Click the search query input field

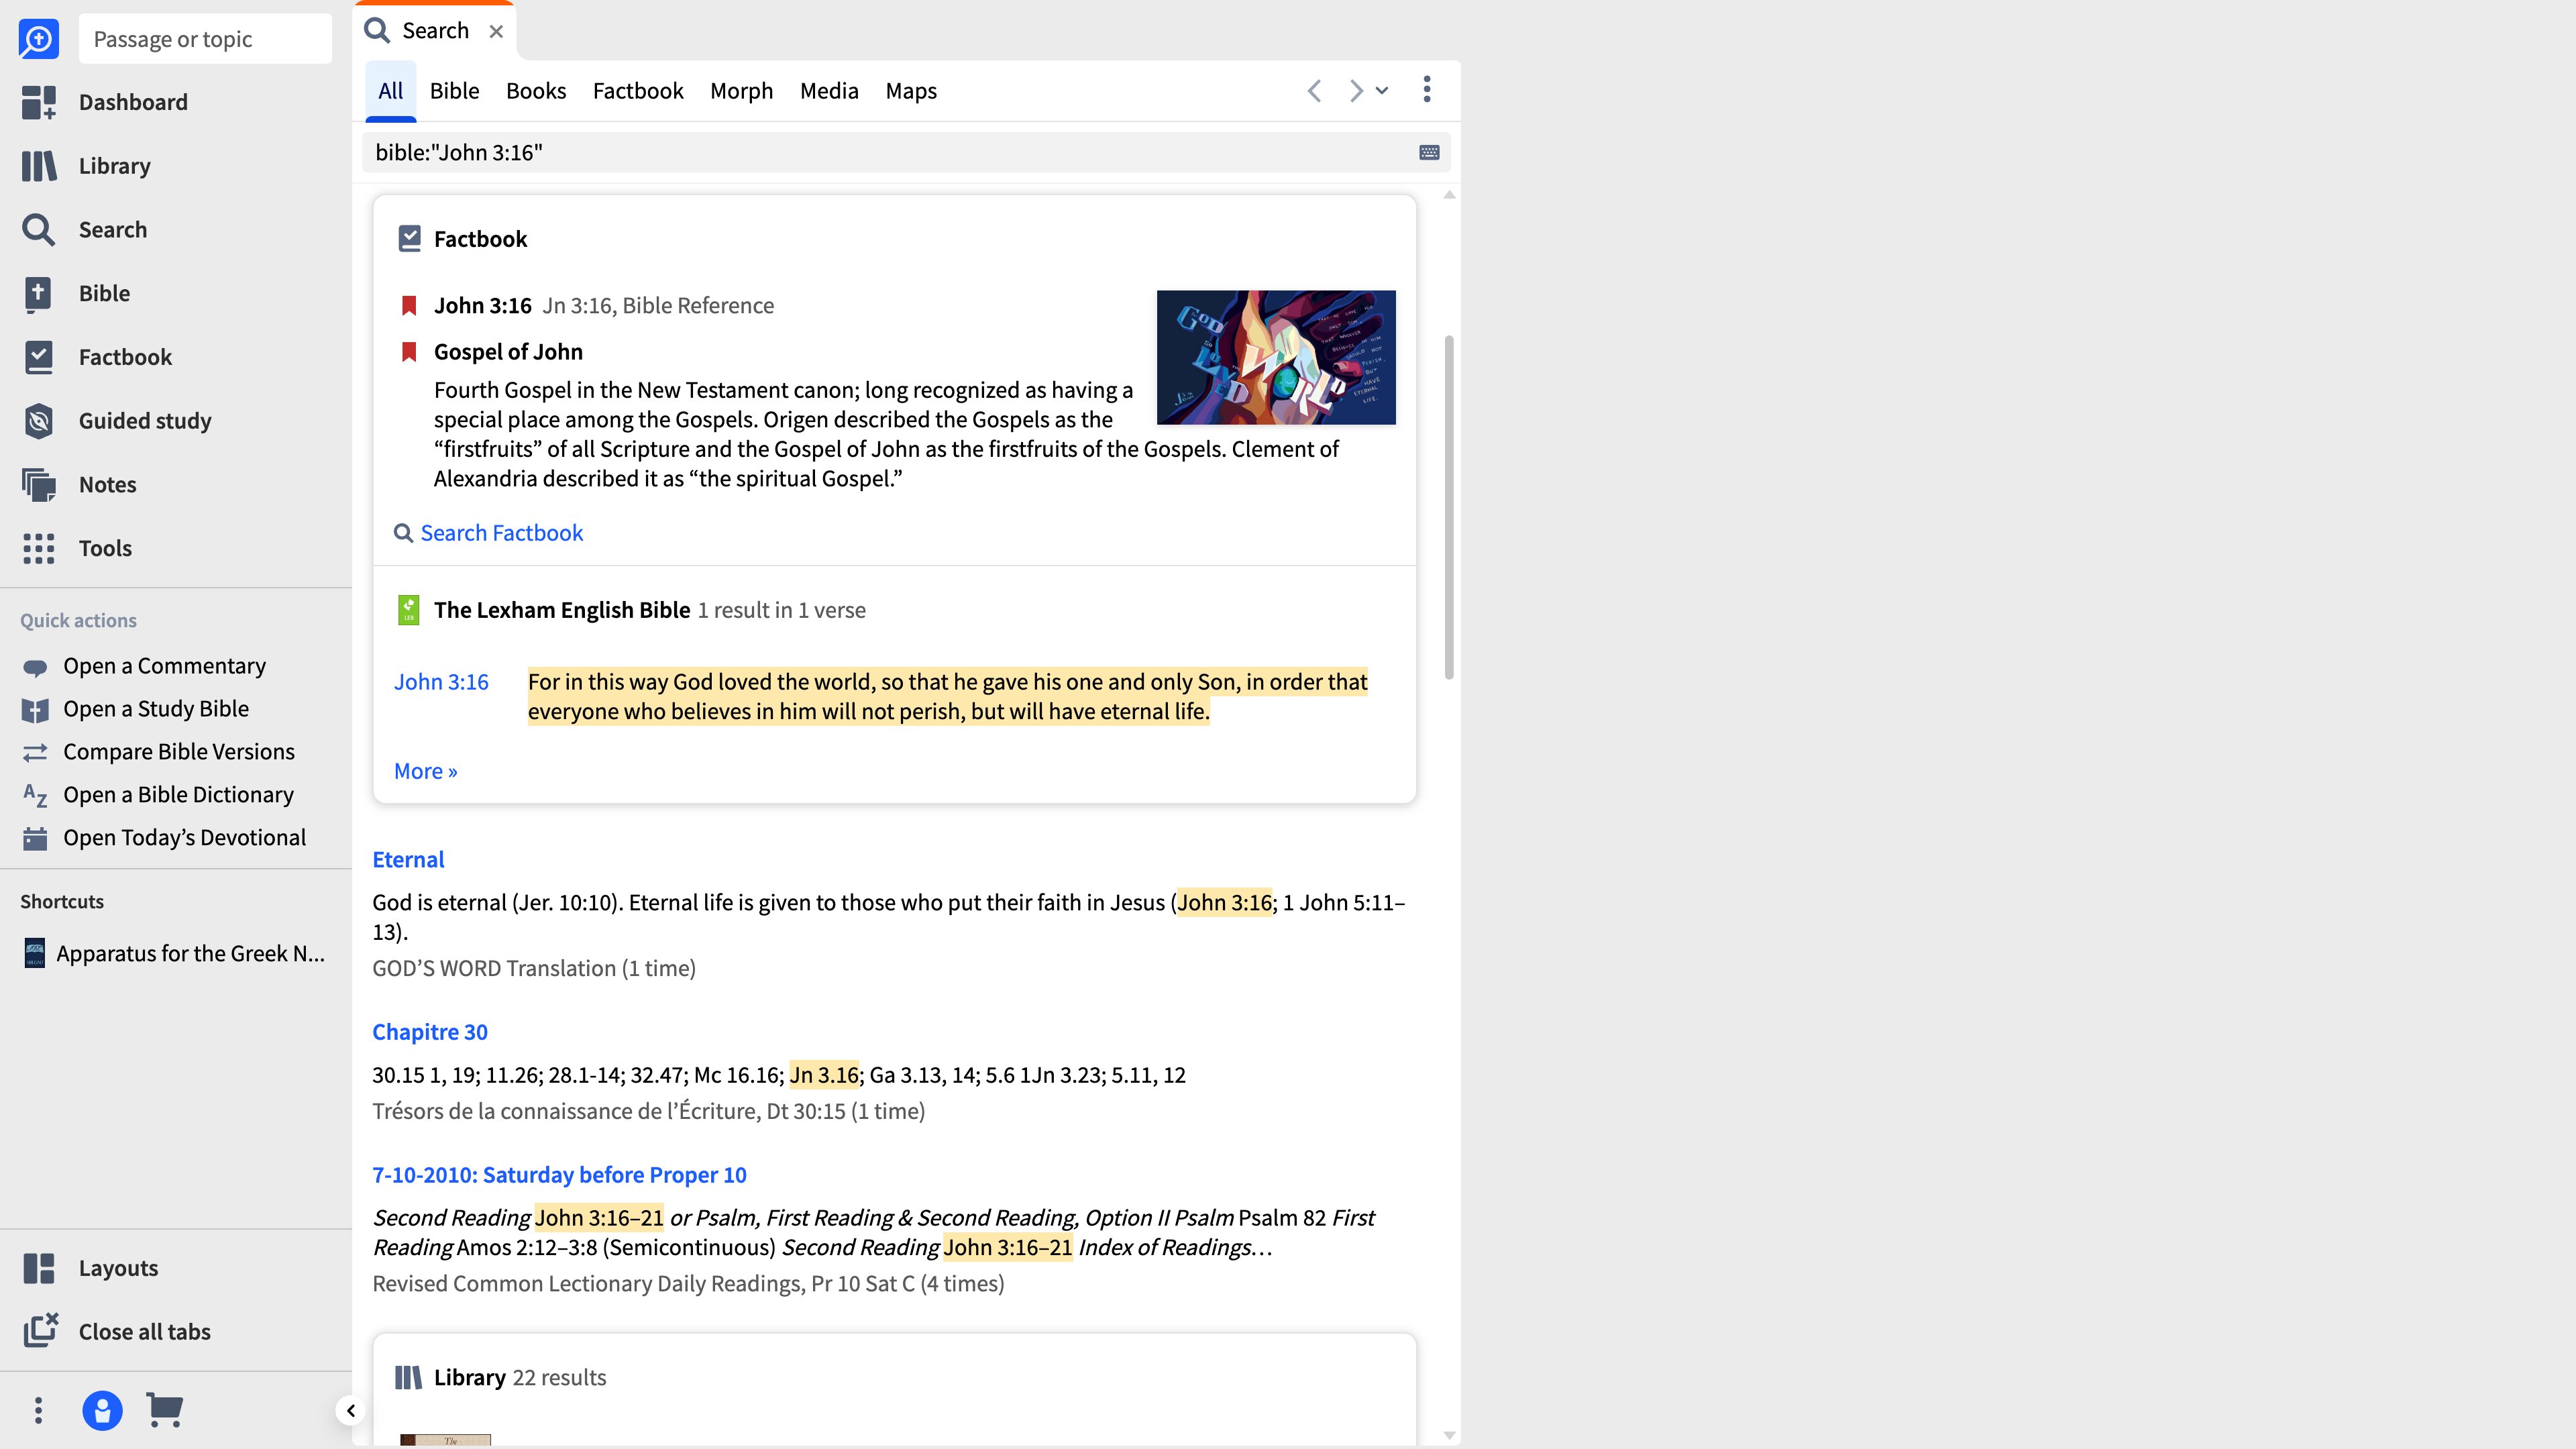click(x=890, y=153)
